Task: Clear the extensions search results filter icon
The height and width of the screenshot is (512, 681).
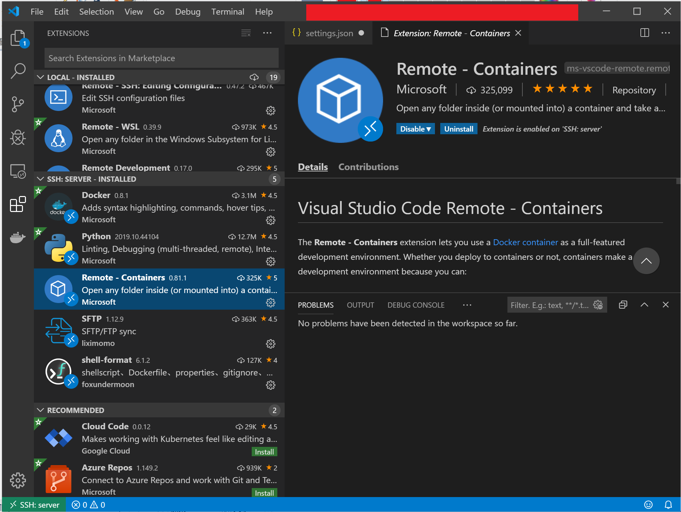Action: (x=246, y=33)
